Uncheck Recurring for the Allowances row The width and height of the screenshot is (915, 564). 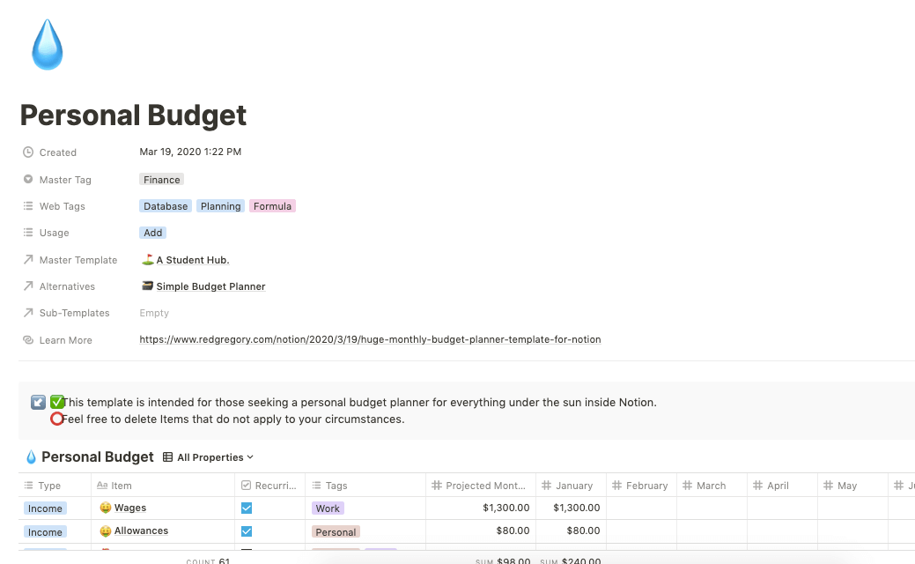(x=247, y=531)
